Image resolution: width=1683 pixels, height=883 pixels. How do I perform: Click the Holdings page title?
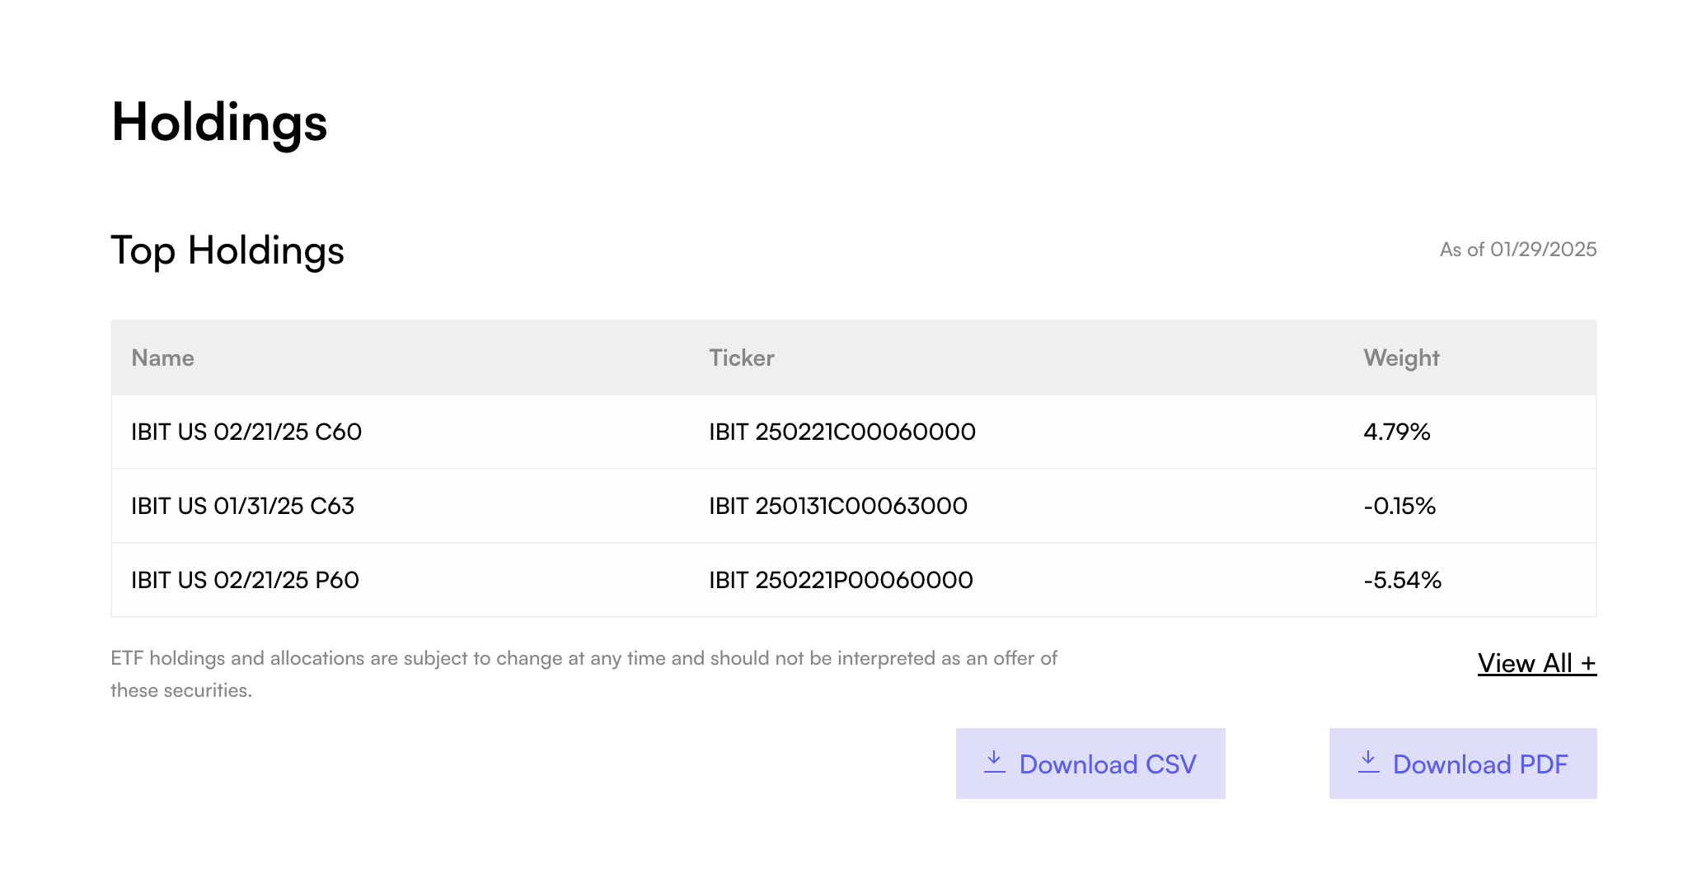(x=219, y=124)
